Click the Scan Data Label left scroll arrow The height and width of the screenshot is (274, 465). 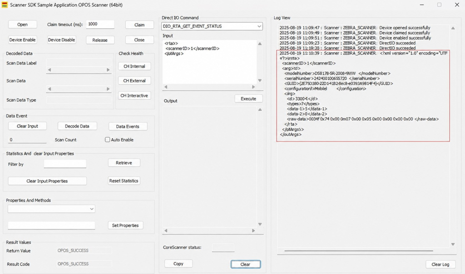[49, 70]
